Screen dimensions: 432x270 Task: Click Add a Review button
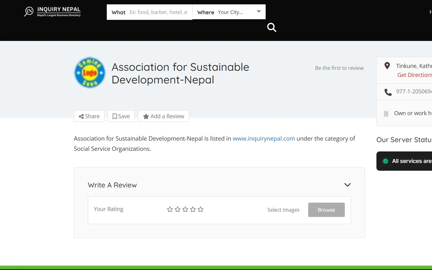163,116
